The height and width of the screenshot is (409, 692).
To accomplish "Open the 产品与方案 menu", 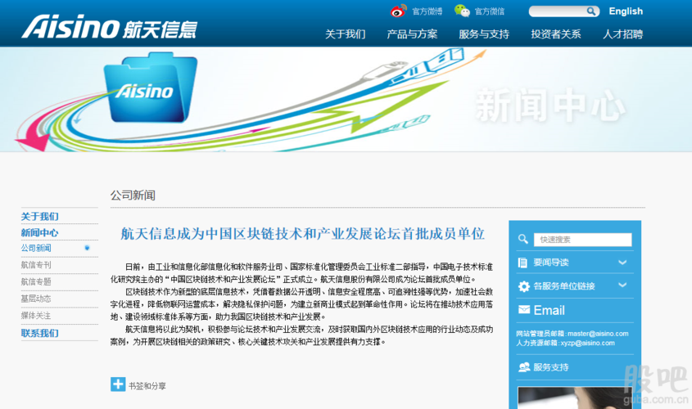I will (412, 34).
